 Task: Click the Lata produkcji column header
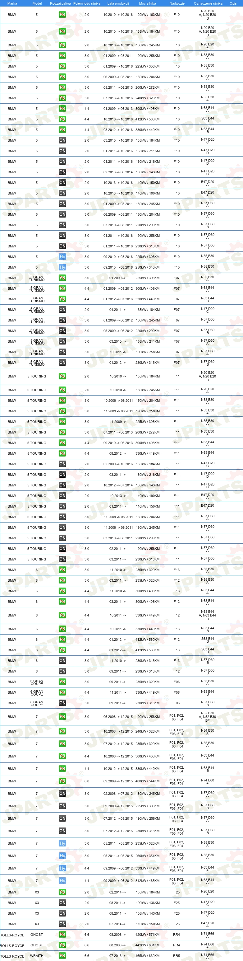pos(118,3)
